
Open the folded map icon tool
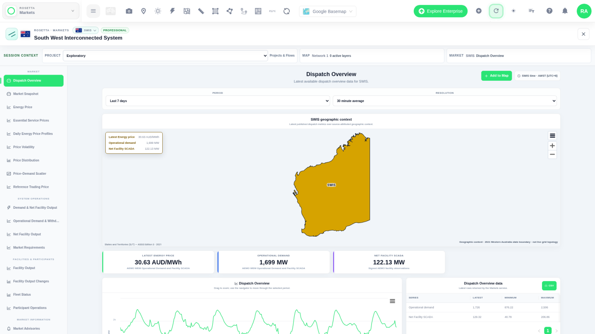187,11
